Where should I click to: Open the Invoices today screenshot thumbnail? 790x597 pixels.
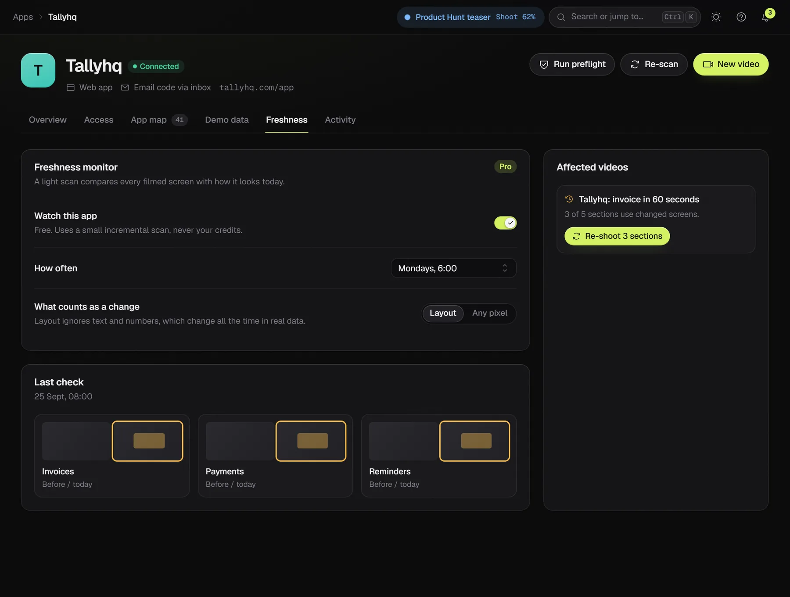pos(147,441)
